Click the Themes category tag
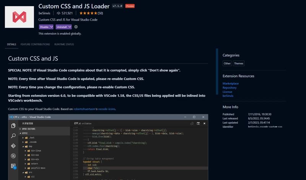This screenshot has height=180, width=306. click(x=238, y=63)
